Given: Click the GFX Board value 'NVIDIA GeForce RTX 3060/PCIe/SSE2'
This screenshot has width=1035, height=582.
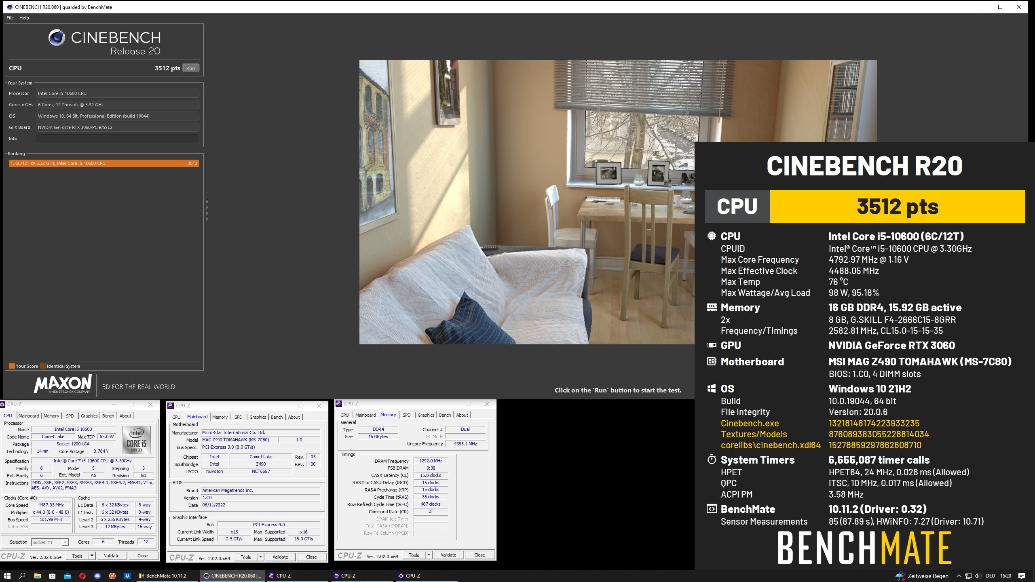Looking at the screenshot, I should click(117, 127).
